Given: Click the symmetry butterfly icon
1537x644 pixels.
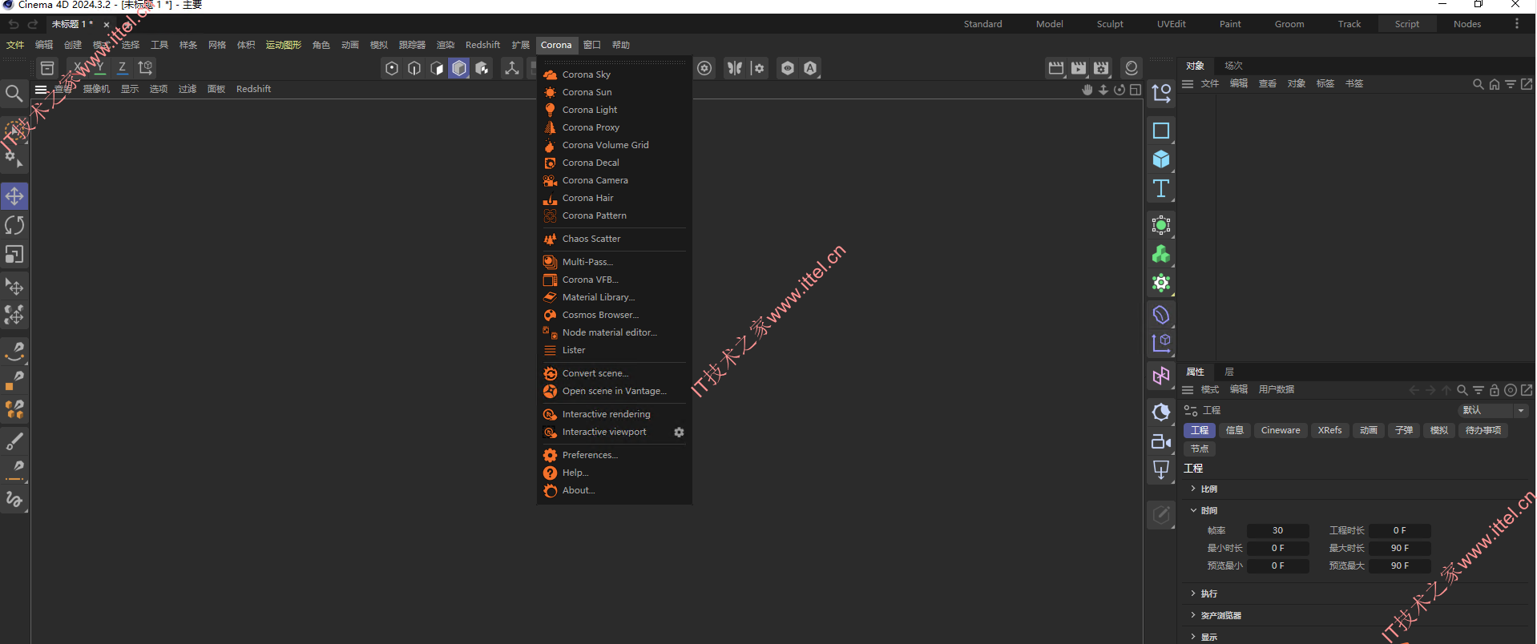Looking at the screenshot, I should [x=735, y=68].
